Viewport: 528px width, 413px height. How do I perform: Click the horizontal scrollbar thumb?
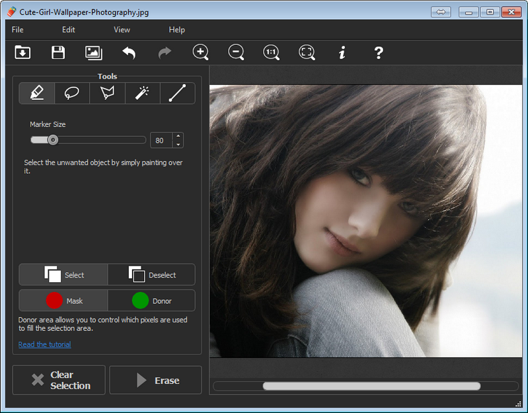pyautogui.click(x=371, y=386)
